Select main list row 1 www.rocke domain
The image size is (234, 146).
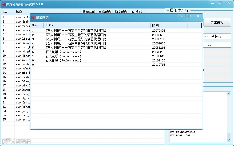(x=23, y=17)
